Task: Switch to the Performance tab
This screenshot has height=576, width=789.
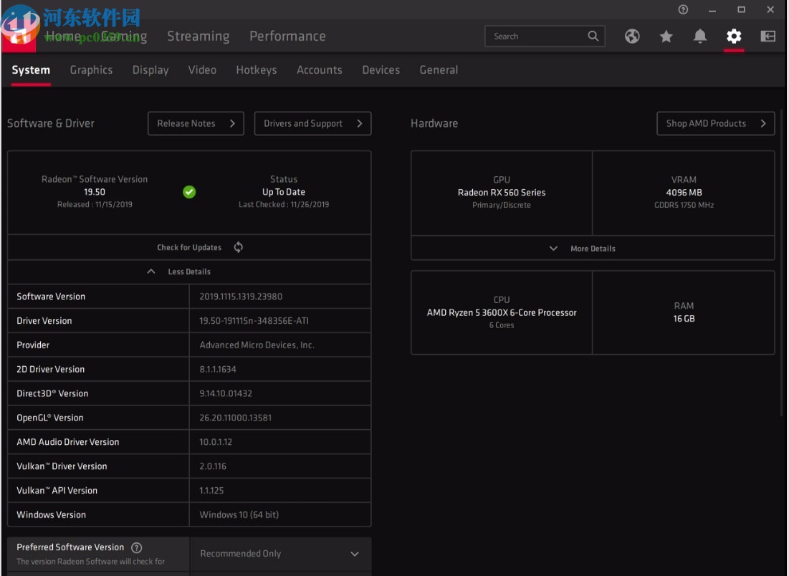Action: pyautogui.click(x=287, y=36)
